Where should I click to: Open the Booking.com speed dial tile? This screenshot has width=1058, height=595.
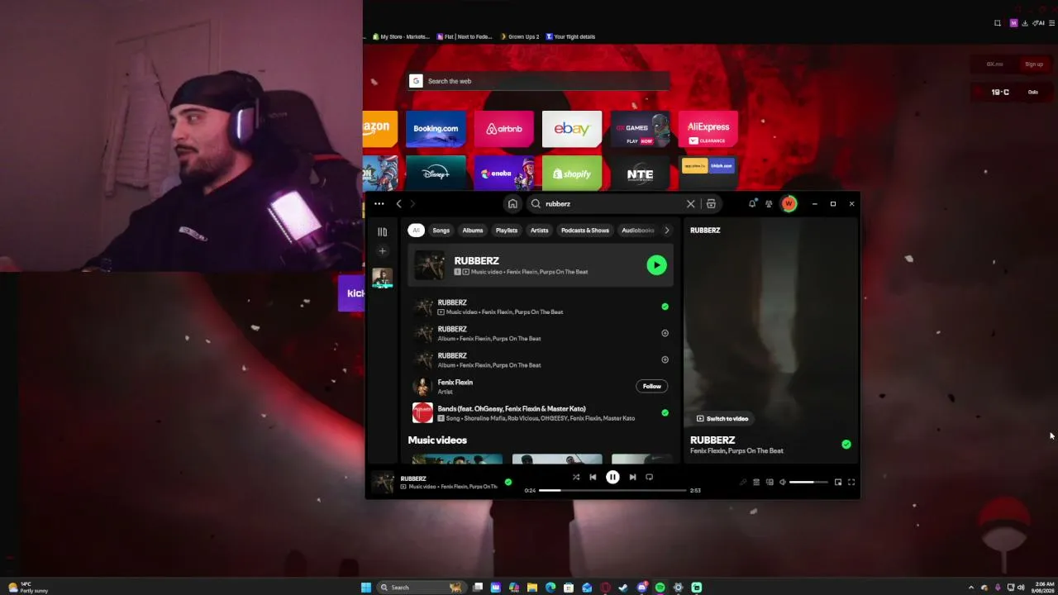coord(436,129)
